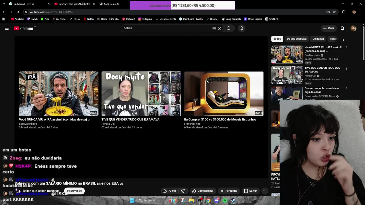Dislike the video with thumbs-down
365x205 pixels.
coord(183,191)
